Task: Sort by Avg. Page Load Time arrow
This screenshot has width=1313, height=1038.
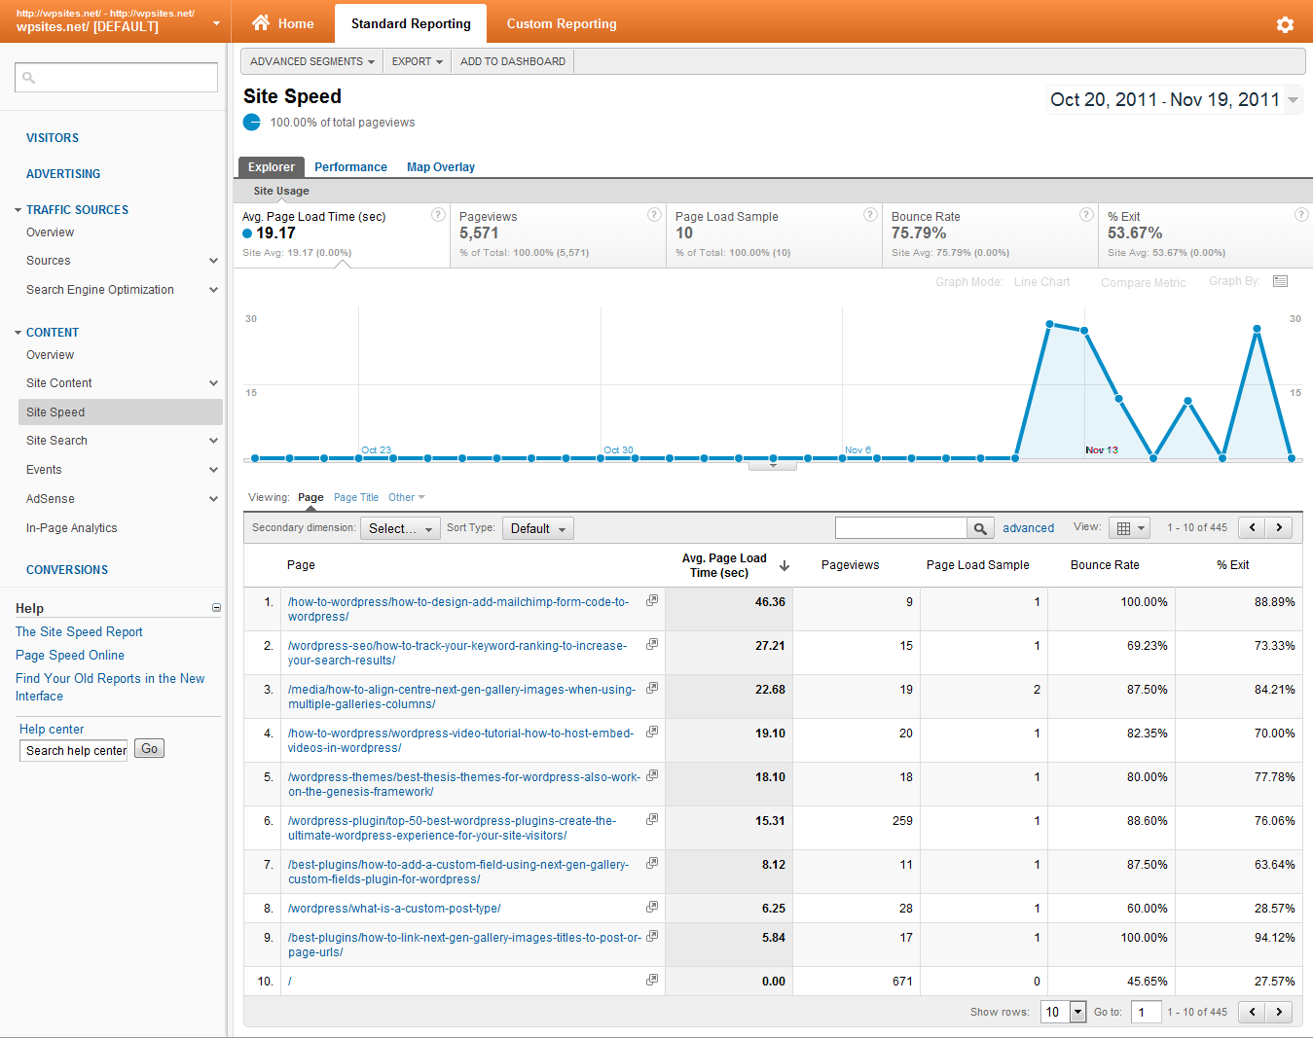Action: pos(784,565)
